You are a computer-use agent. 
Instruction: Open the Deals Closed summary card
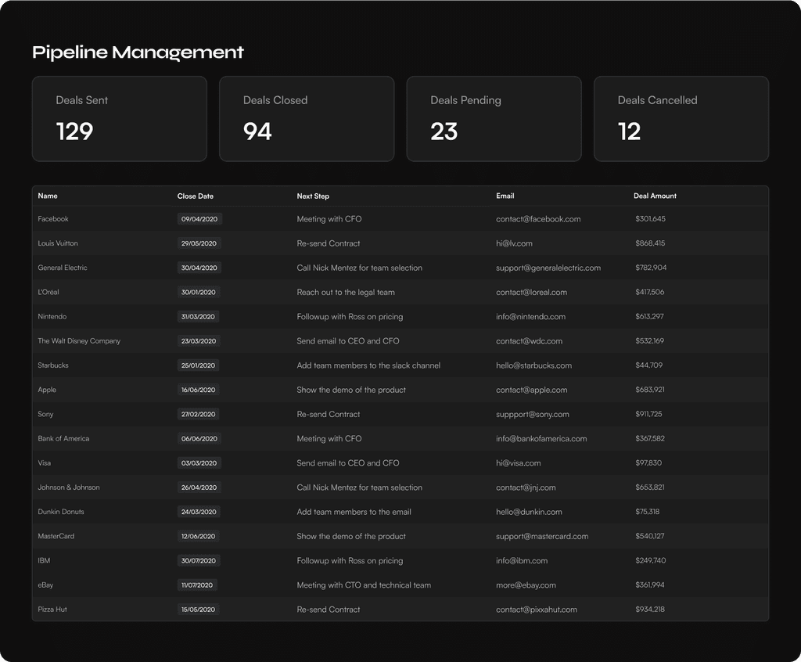tap(306, 119)
